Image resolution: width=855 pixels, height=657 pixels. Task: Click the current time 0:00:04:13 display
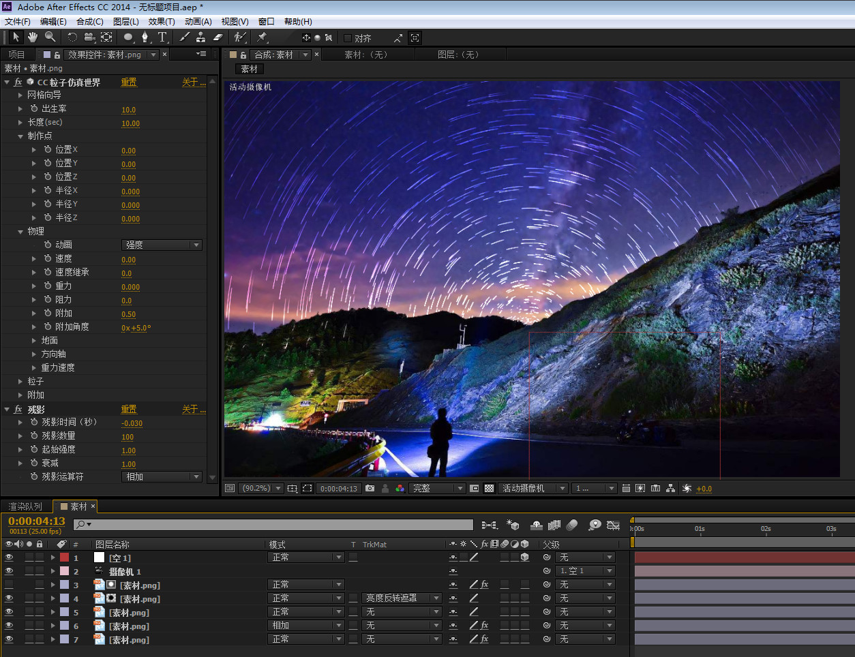(36, 521)
